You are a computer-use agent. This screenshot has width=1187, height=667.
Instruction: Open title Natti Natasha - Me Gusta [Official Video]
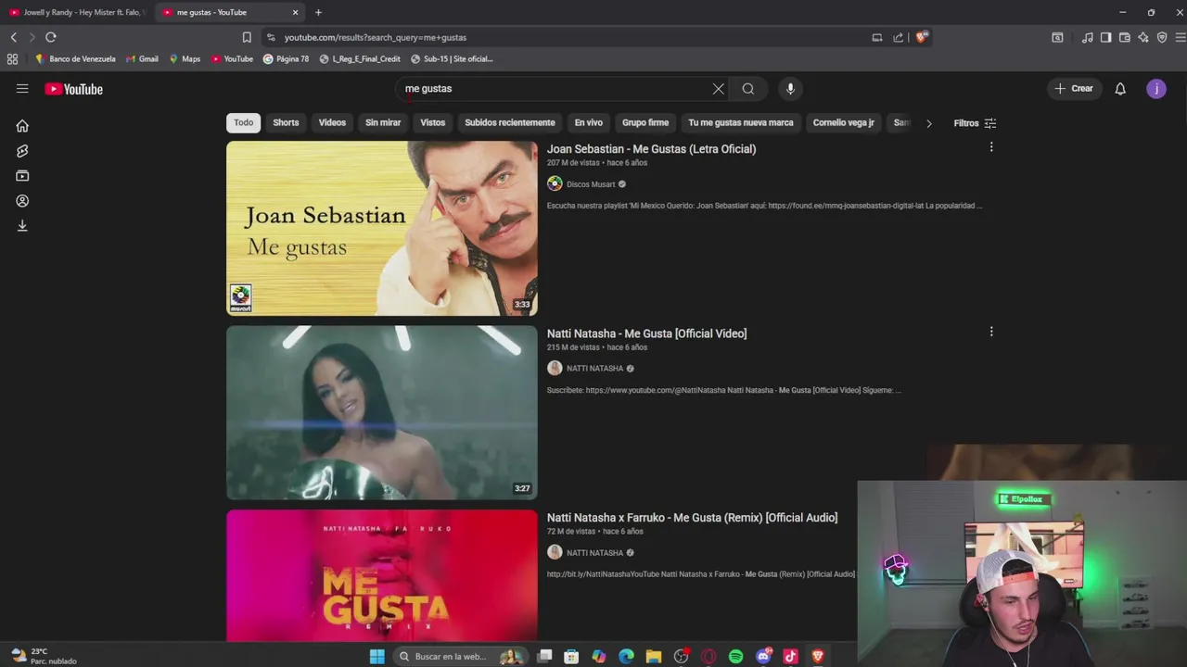(646, 333)
